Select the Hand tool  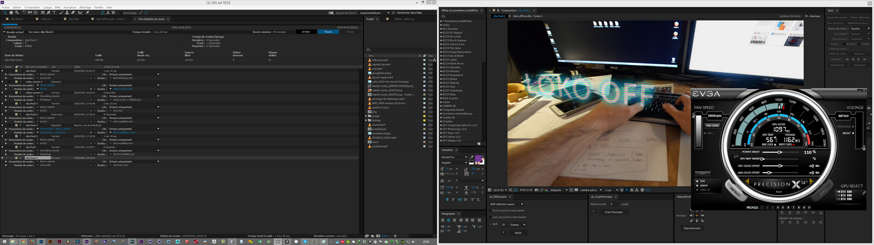coord(11,13)
